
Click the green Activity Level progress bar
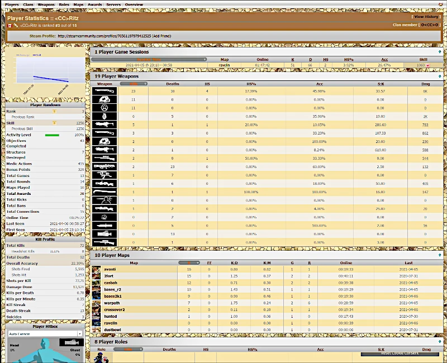coord(52,135)
